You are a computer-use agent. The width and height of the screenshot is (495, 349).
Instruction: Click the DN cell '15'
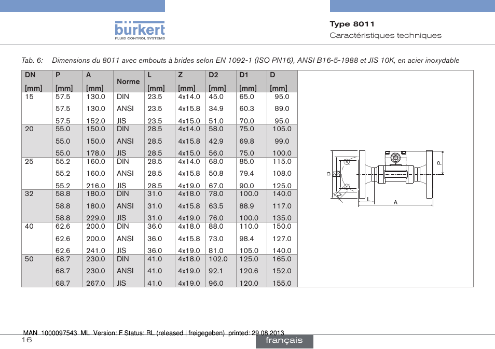pos(29,96)
